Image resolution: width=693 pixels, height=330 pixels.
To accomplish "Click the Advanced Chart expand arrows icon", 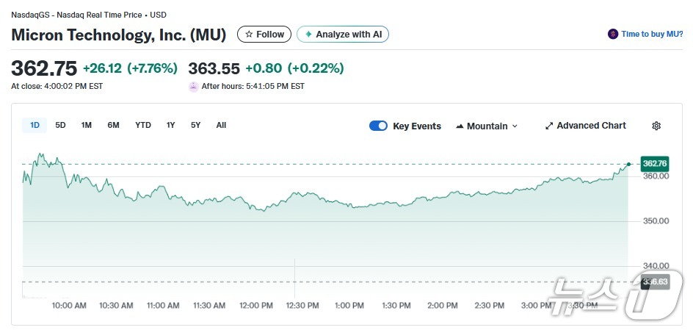I will (549, 126).
